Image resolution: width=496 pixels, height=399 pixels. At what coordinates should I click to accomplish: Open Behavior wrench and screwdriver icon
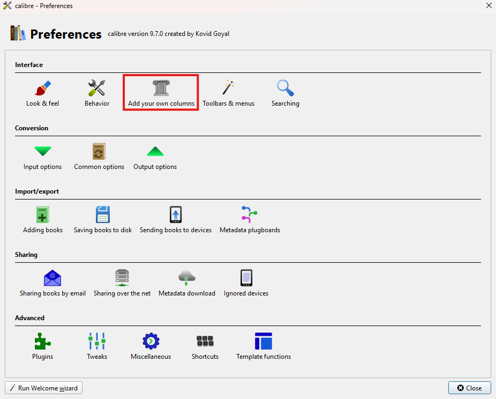coord(97,88)
